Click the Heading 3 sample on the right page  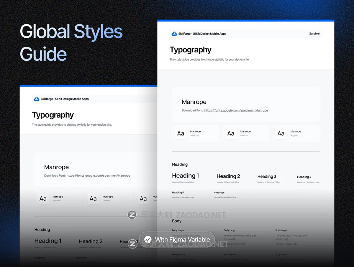coord(267,176)
